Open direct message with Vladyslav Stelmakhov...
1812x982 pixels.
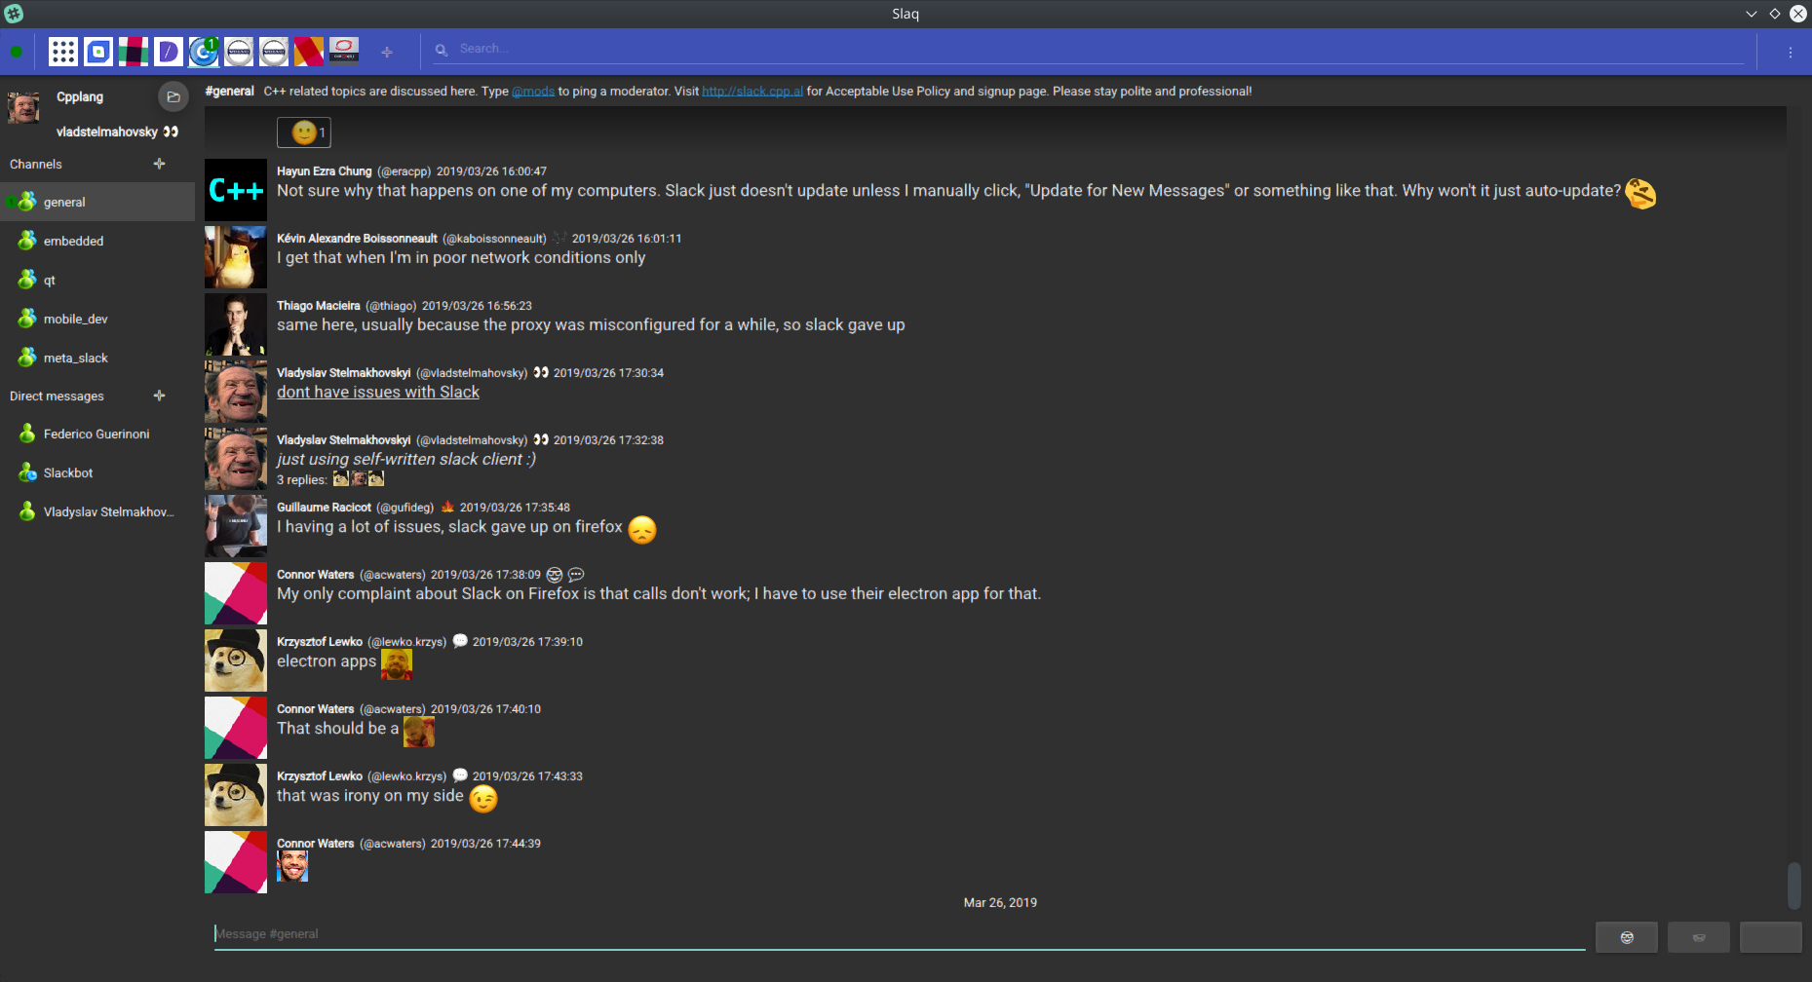[97, 511]
